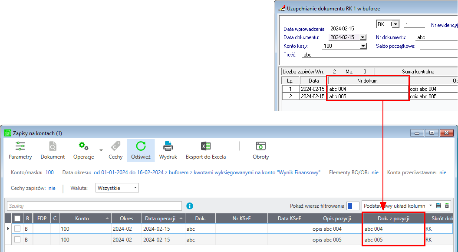Open Cechy tag tool
The width and height of the screenshot is (458, 252).
(115, 150)
